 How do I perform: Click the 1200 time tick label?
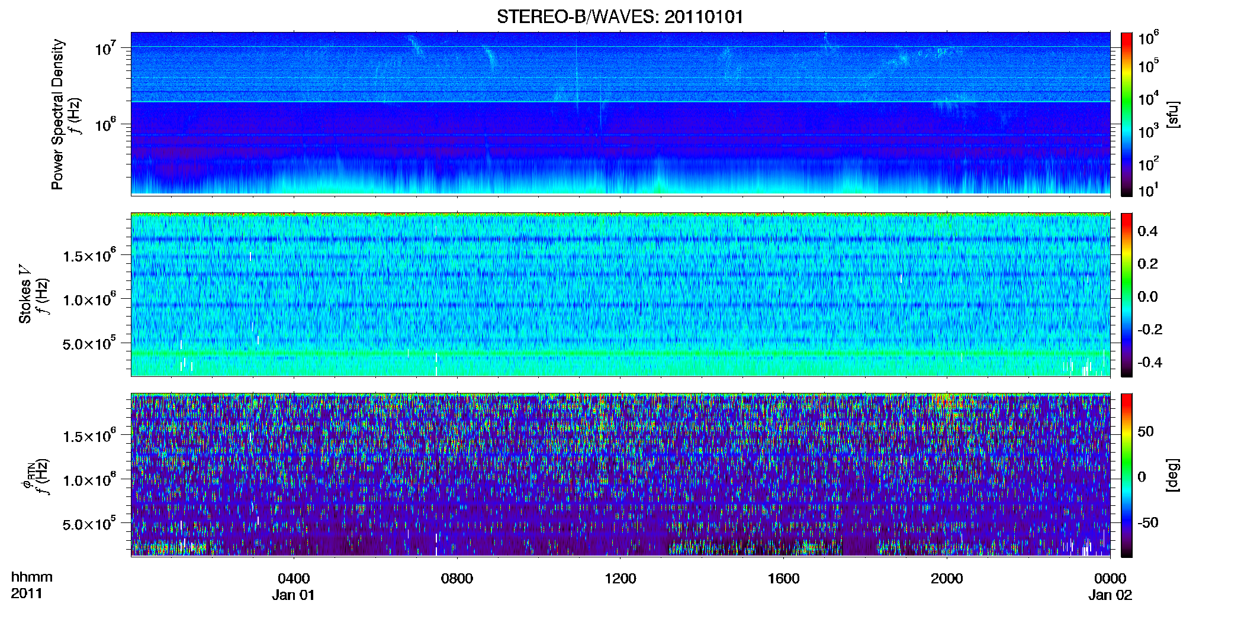pyautogui.click(x=620, y=579)
